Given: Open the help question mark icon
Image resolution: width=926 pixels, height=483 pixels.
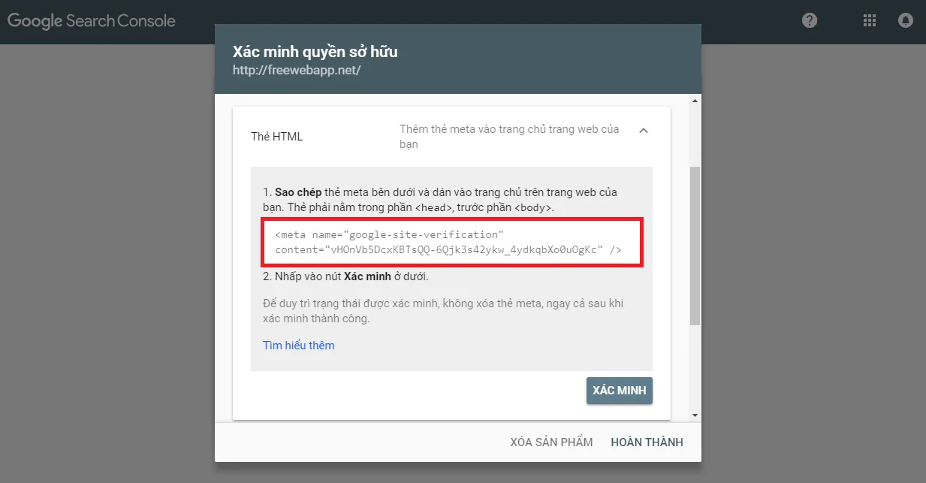Looking at the screenshot, I should (810, 21).
